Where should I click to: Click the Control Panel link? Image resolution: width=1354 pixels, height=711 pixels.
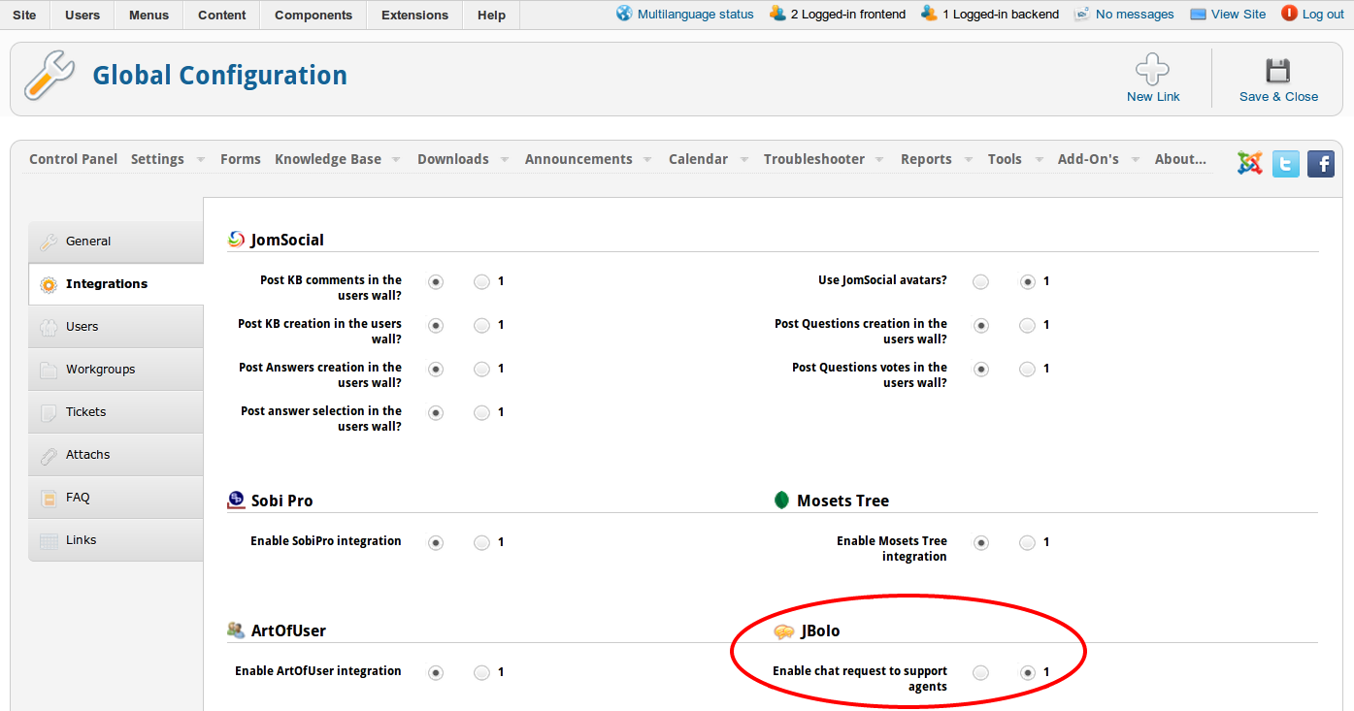[x=74, y=159]
